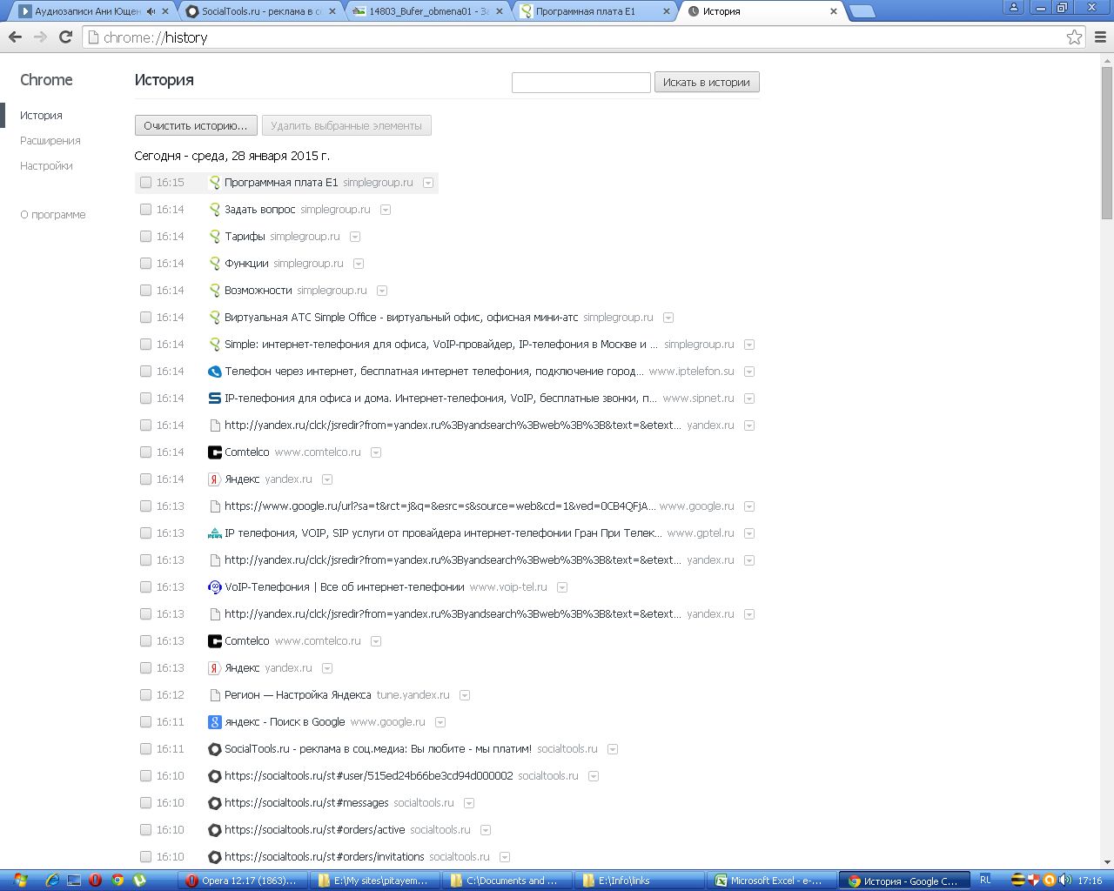Launch Opera from the quick launch
Screen dimensions: 1114x891
pos(95,881)
